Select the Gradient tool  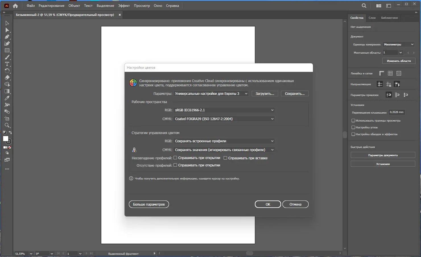click(7, 91)
